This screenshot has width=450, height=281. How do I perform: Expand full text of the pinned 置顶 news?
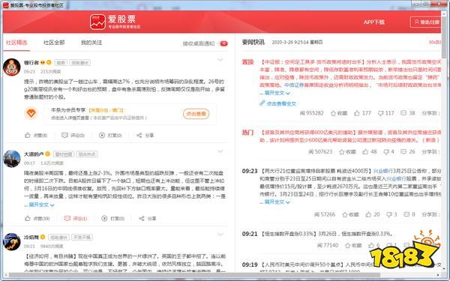(277, 93)
